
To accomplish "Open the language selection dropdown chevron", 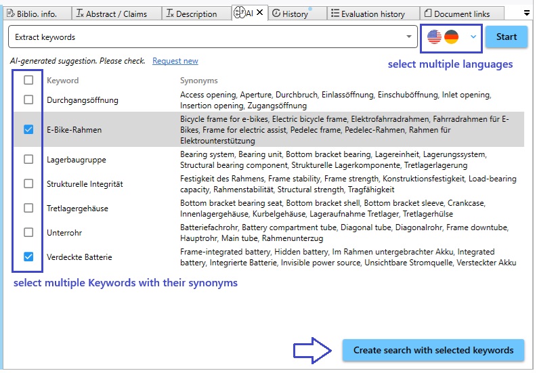I will [x=473, y=37].
